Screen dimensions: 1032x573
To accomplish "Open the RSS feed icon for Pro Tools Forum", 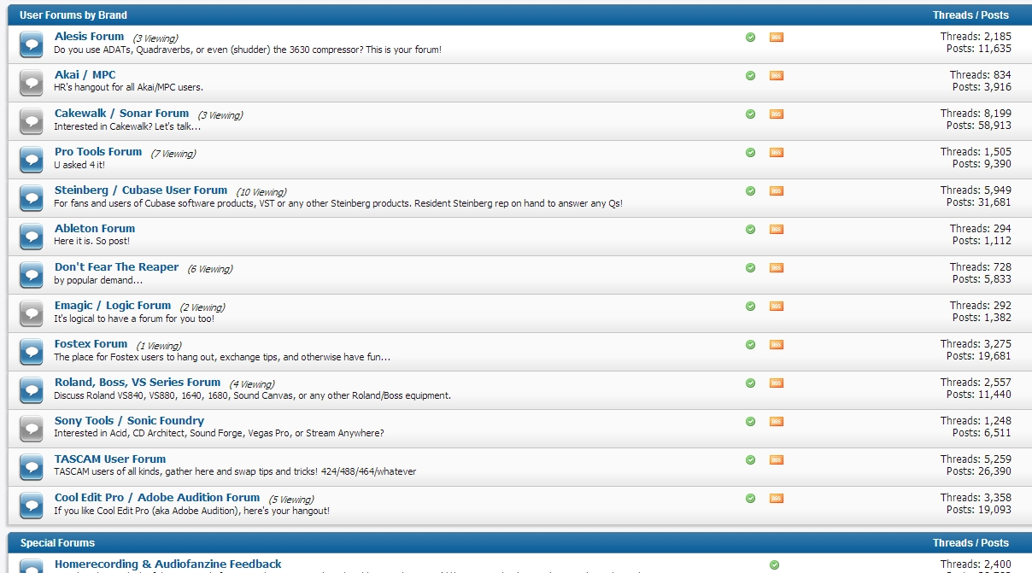I will pyautogui.click(x=776, y=153).
